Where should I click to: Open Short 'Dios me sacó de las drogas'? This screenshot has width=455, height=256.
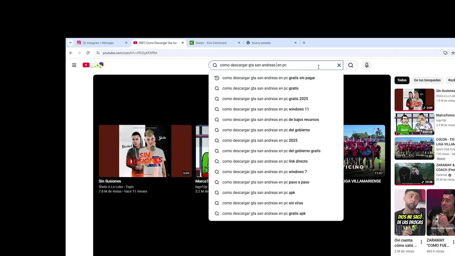(x=410, y=212)
